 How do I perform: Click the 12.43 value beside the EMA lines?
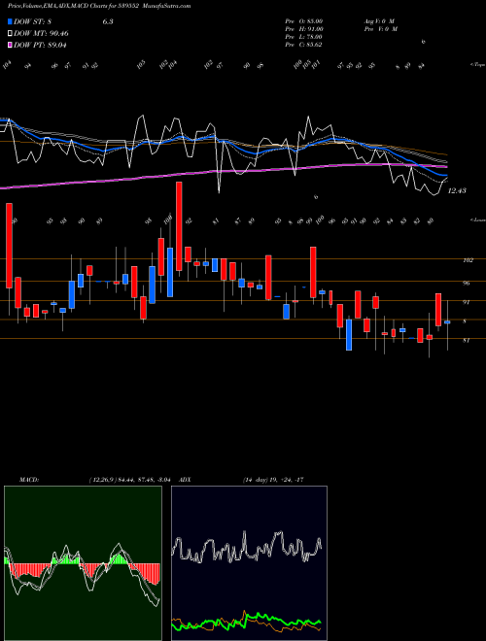(x=458, y=191)
